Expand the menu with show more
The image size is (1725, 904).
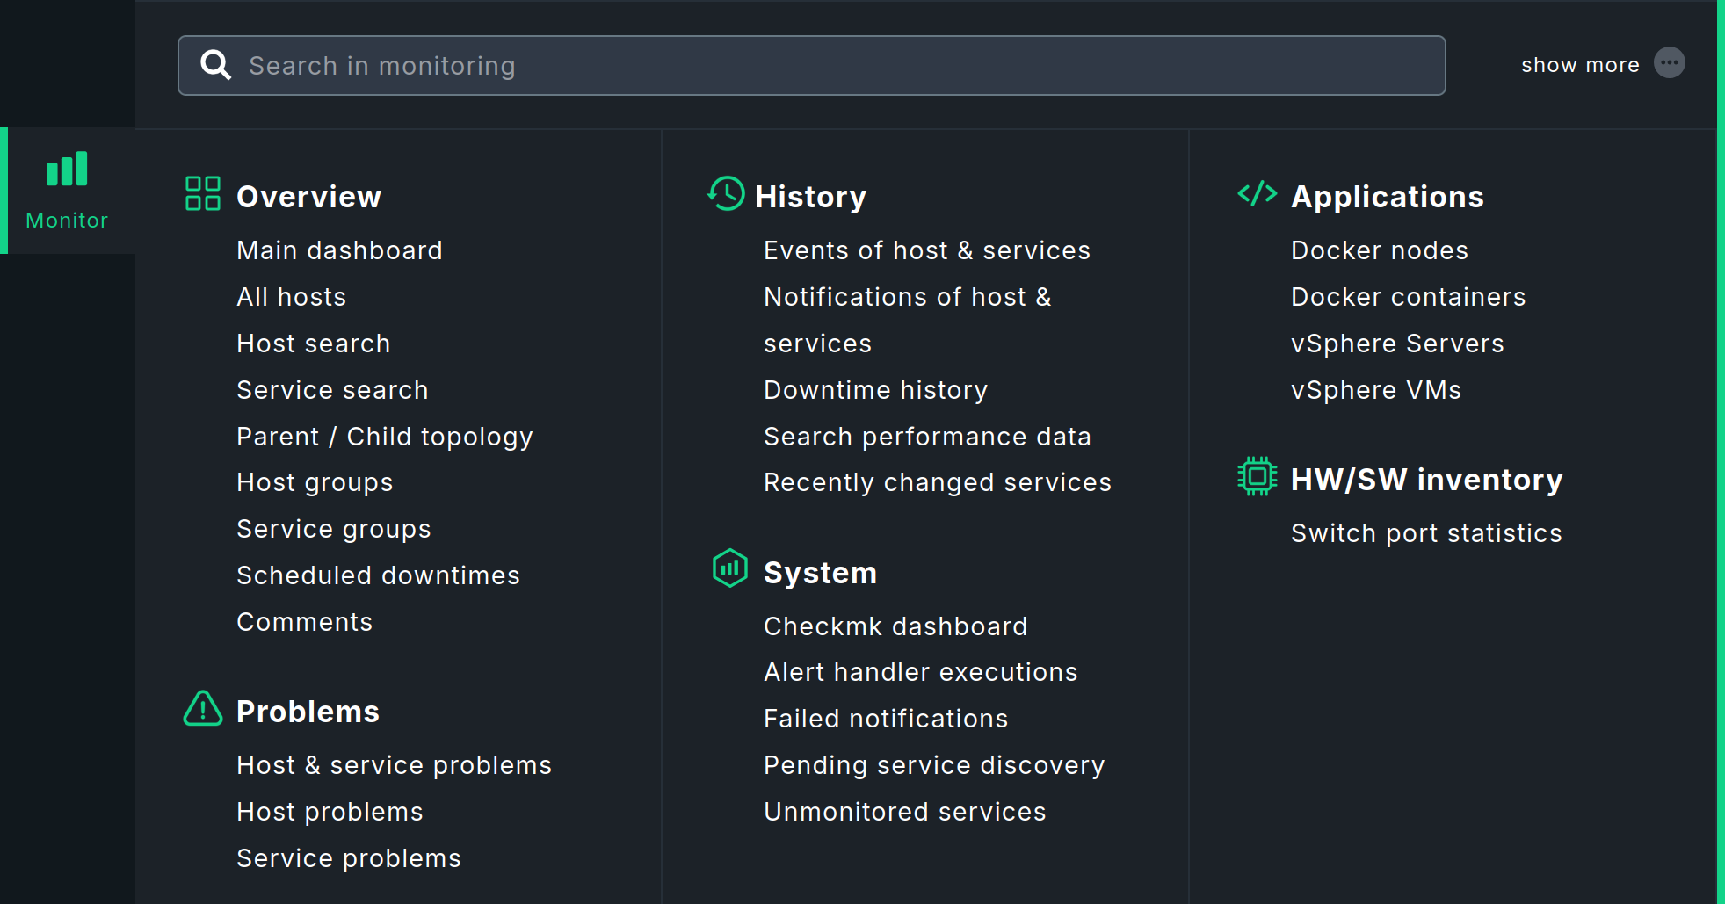1580,63
